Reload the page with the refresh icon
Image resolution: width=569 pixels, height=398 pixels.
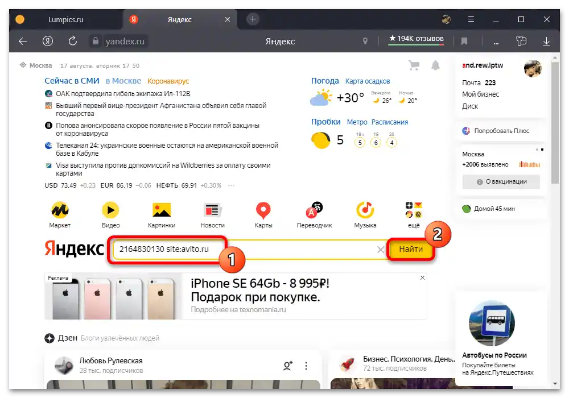click(73, 41)
